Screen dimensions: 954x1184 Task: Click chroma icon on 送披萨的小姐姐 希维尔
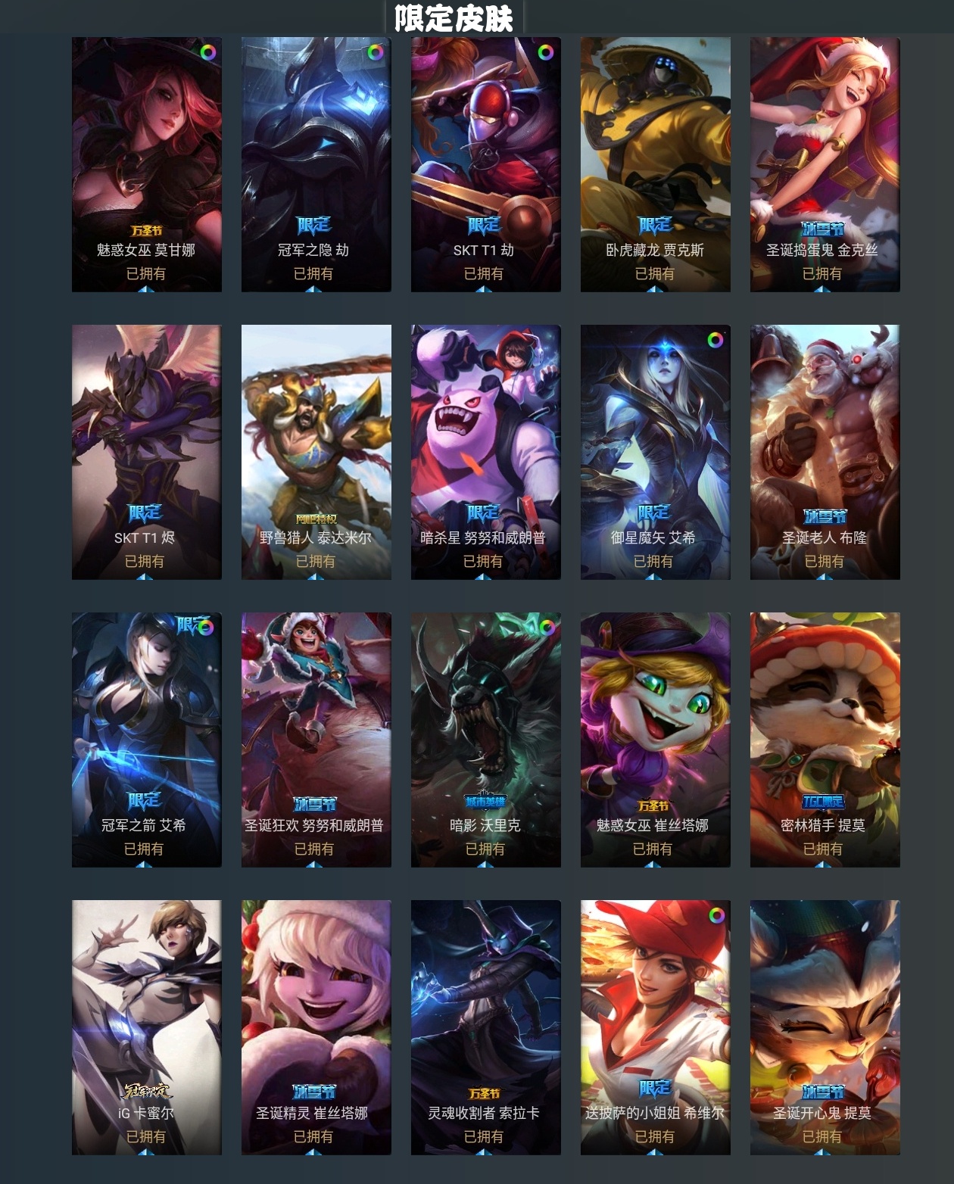[716, 915]
